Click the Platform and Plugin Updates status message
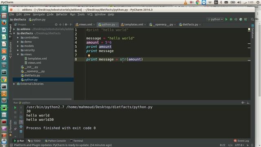The width and height of the screenshot is (261, 147). coord(63,145)
